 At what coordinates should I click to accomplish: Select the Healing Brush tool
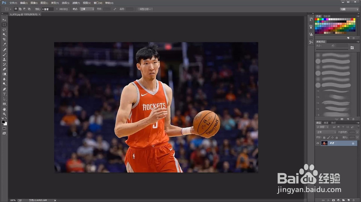[x=4, y=50]
